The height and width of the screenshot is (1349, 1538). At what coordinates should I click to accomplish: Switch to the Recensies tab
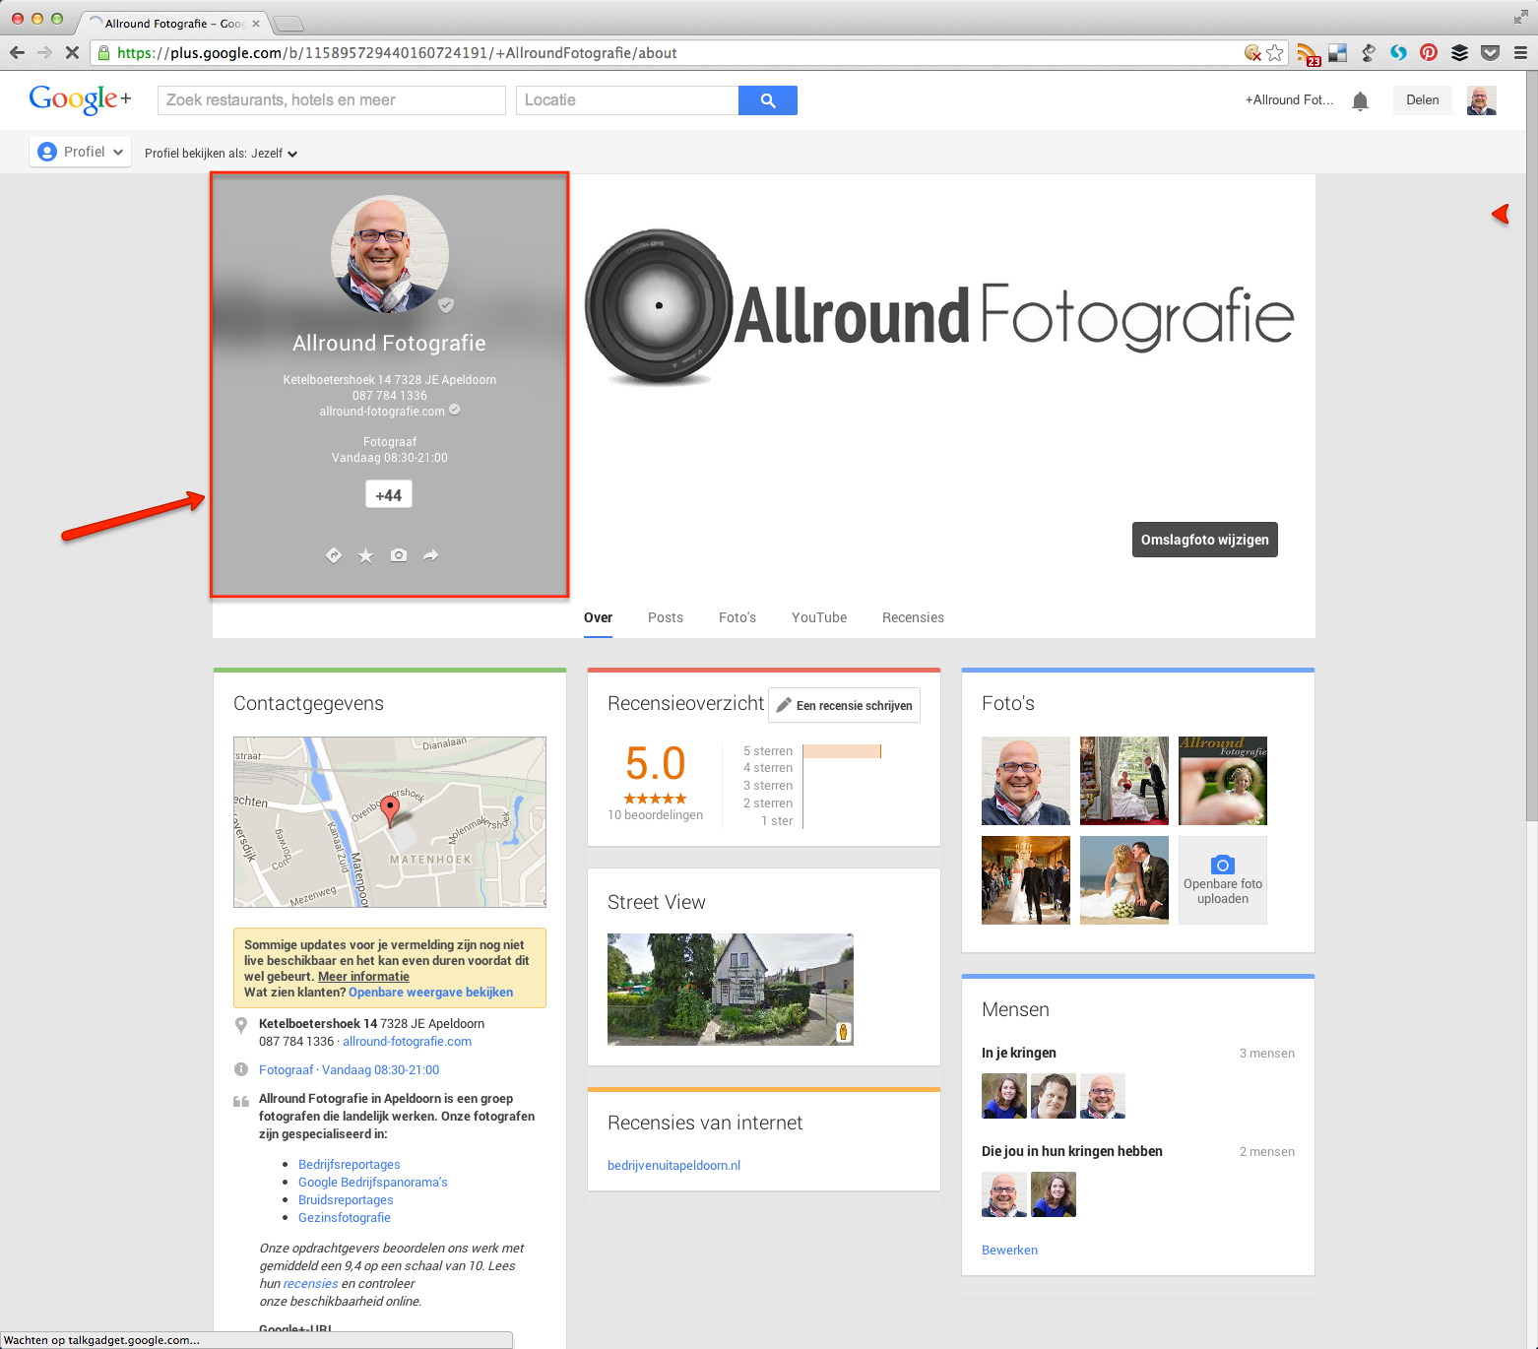(912, 617)
